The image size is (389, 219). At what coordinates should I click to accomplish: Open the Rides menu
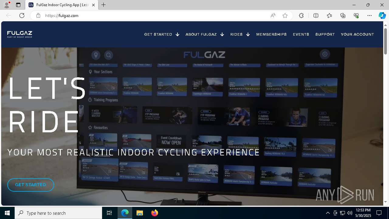click(x=236, y=34)
